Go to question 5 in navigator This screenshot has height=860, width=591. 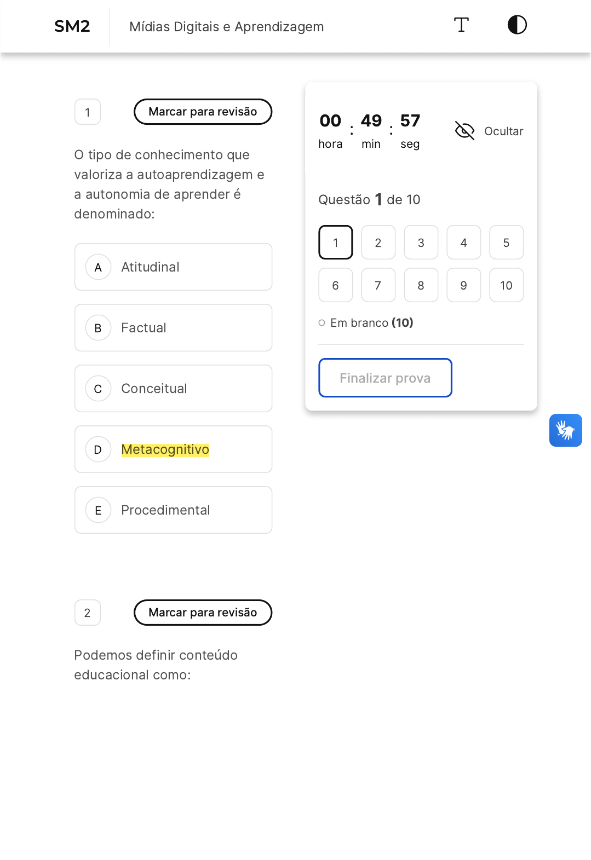(x=506, y=243)
